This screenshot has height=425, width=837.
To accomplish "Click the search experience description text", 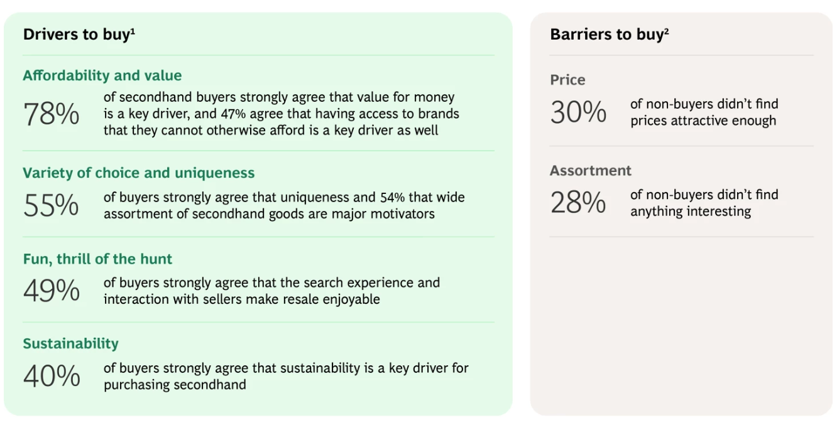I will coord(271,291).
